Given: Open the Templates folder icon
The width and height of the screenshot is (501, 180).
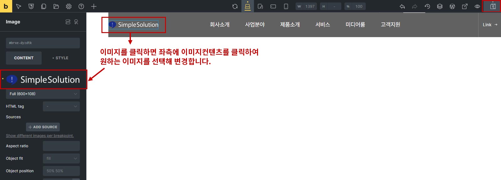Looking at the screenshot, I should click(56, 6).
